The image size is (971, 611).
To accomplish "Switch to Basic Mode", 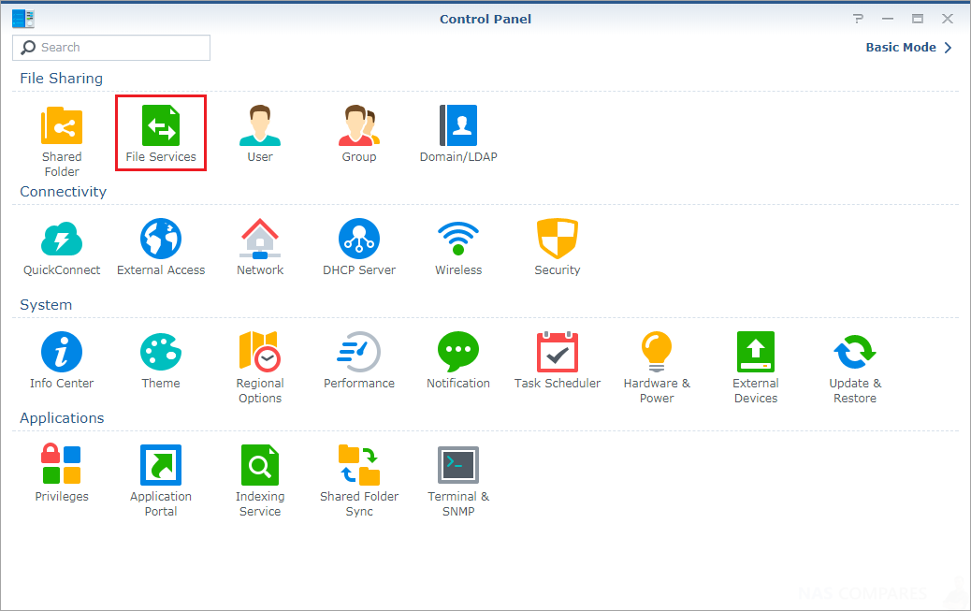I will pyautogui.click(x=908, y=47).
